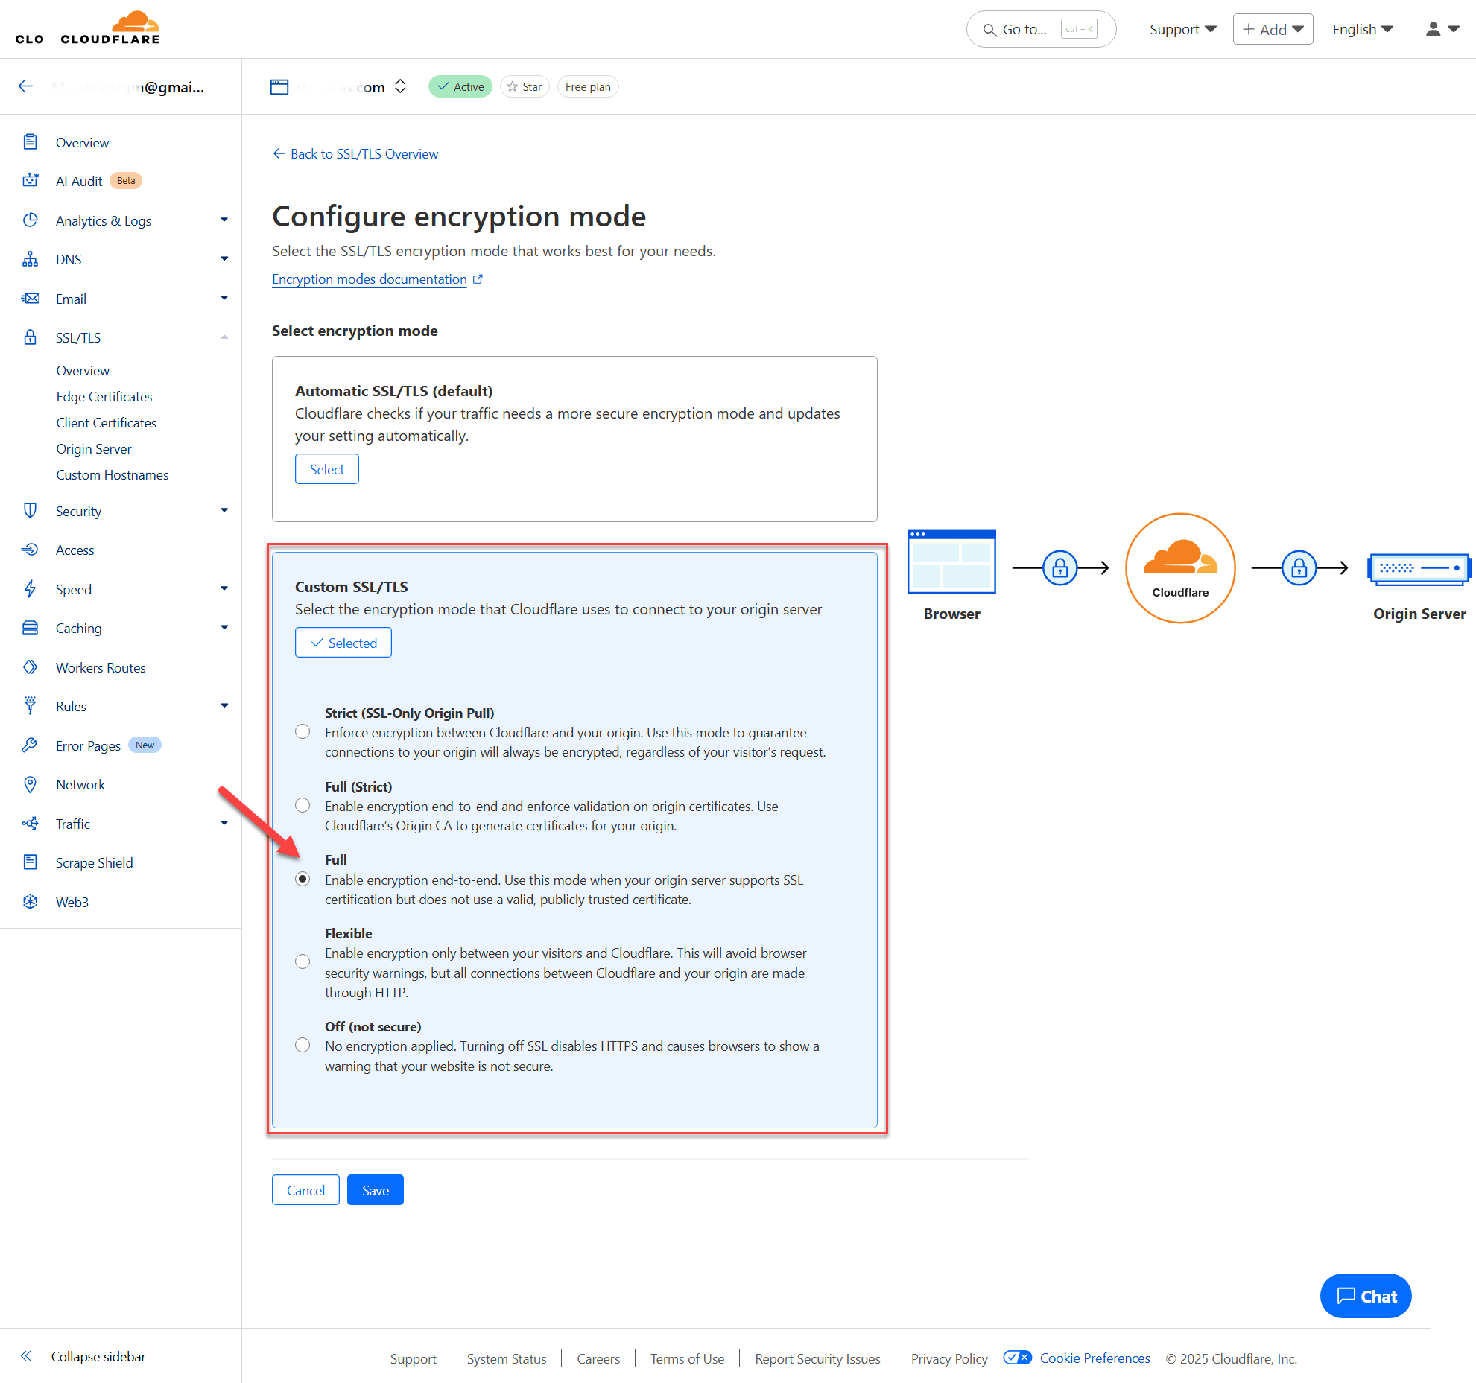Open Client Certificates submenu item

[x=107, y=422]
